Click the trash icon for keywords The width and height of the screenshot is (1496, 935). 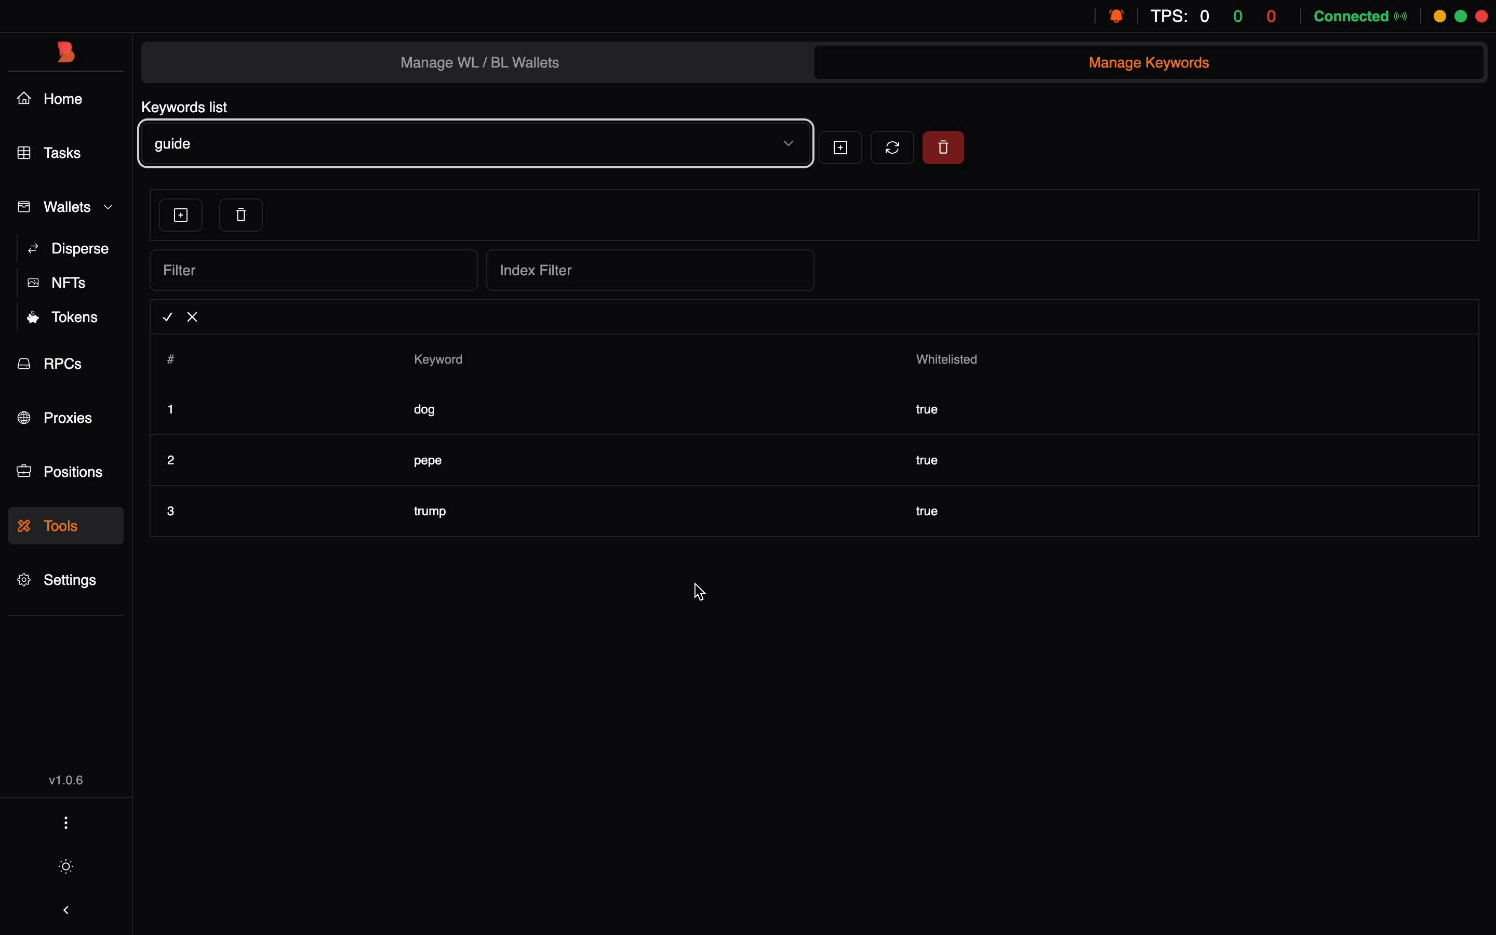click(x=241, y=215)
